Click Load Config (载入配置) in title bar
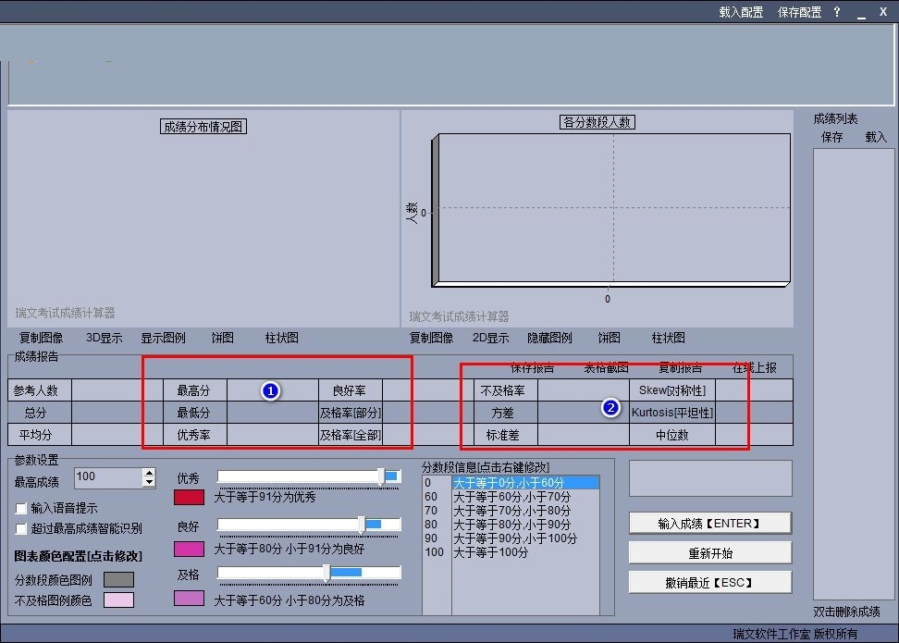This screenshot has height=643, width=899. pyautogui.click(x=741, y=12)
